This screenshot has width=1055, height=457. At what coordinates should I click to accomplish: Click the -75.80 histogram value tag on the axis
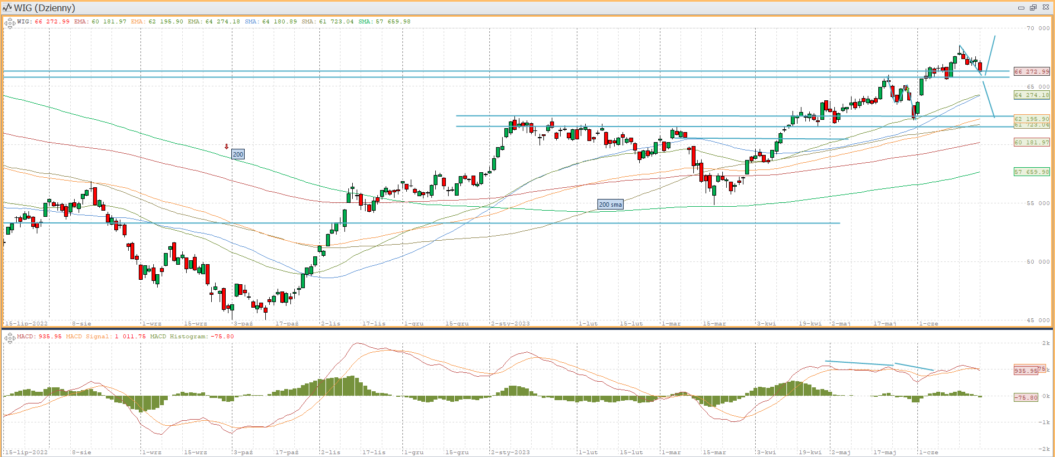(x=1025, y=397)
